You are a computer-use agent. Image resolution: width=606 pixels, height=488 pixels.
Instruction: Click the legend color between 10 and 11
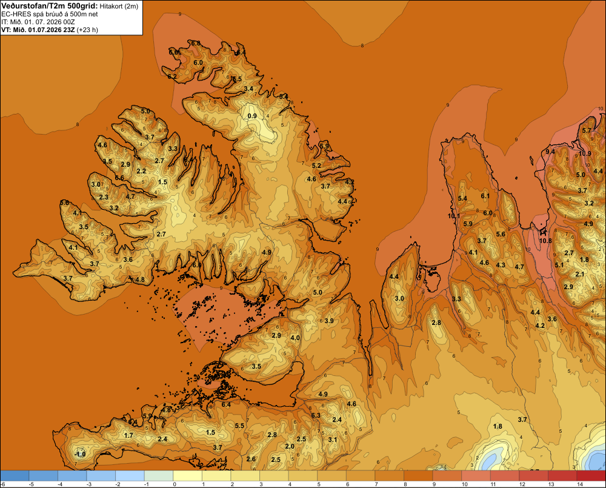pyautogui.click(x=476, y=476)
